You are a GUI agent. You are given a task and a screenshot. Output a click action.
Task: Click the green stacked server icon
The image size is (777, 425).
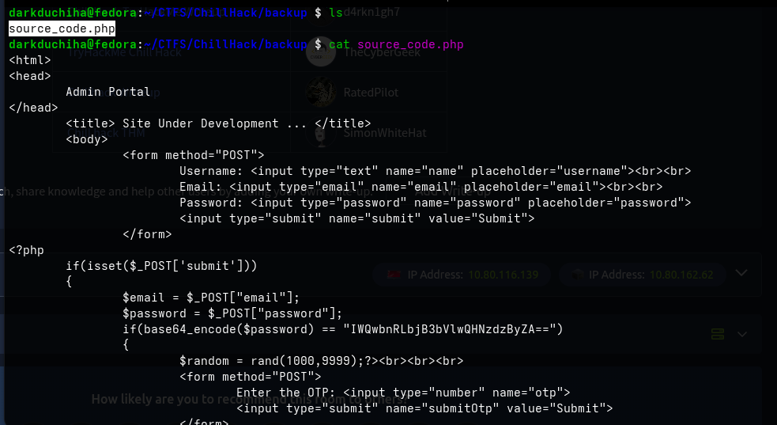point(718,334)
